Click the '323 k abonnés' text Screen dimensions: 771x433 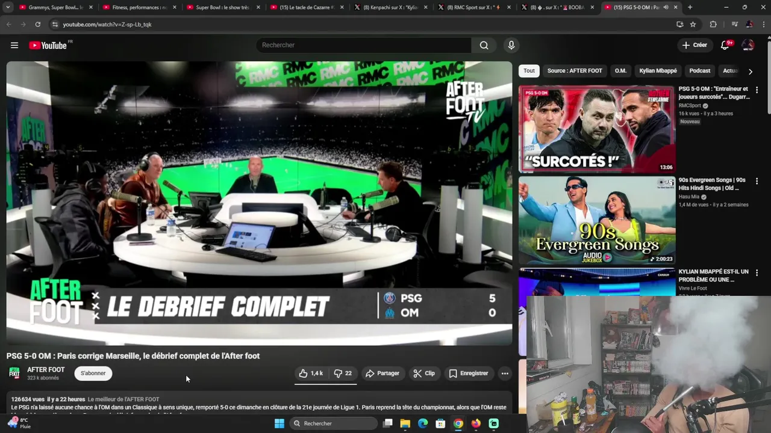pos(43,378)
